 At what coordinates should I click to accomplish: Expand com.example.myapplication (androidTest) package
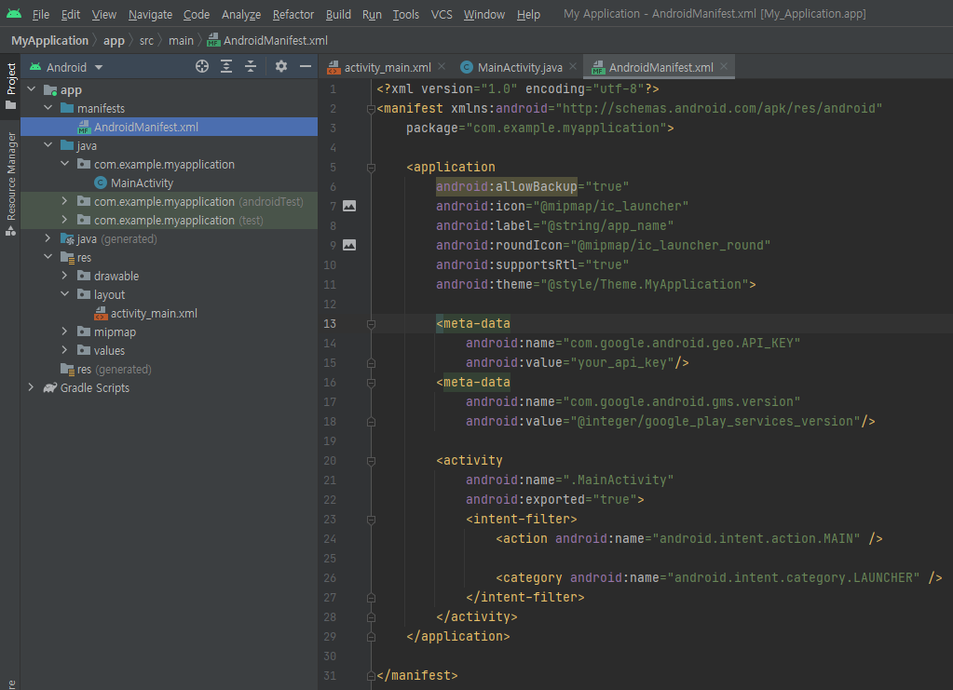64,201
